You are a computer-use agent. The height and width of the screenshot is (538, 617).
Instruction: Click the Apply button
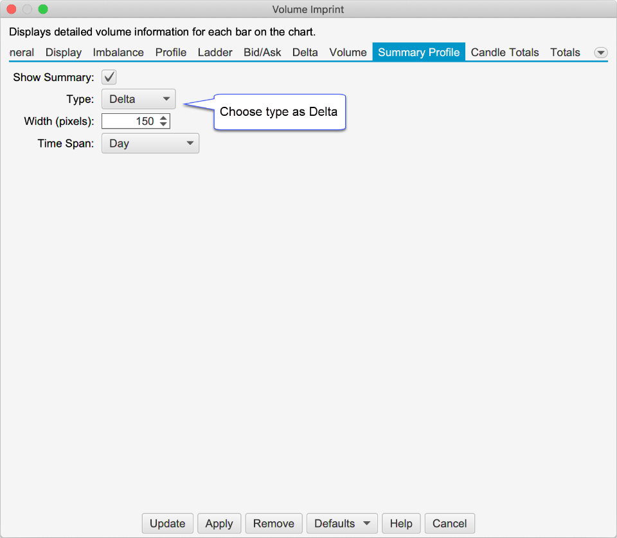pos(219,523)
